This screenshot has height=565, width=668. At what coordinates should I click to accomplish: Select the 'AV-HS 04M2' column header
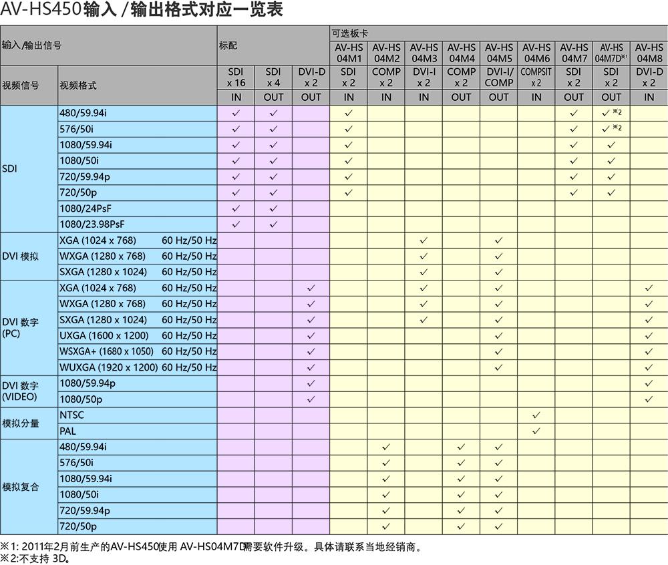386,53
